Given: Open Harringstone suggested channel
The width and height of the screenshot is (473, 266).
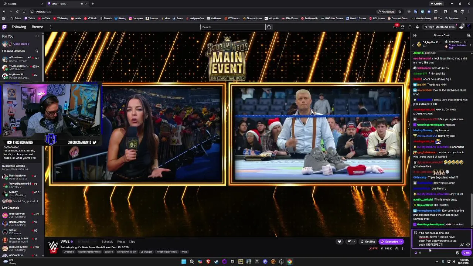Looking at the screenshot, I should point(20,177).
